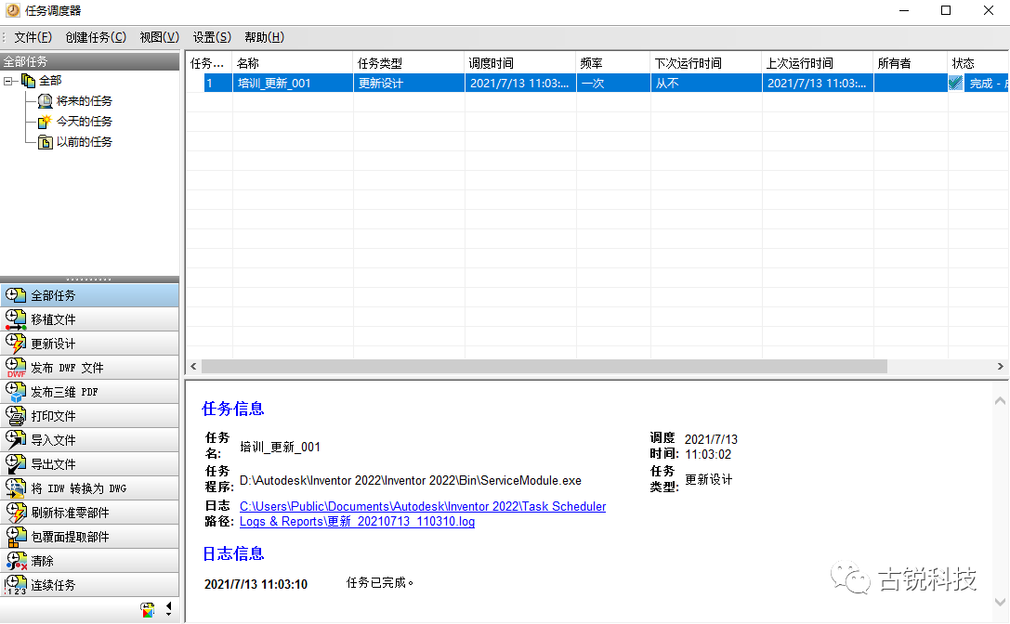Select the 连续任务 sidebar button
The height and width of the screenshot is (624, 1010).
point(89,585)
